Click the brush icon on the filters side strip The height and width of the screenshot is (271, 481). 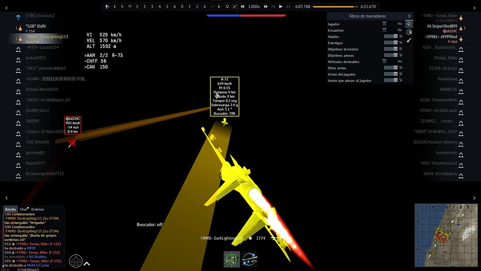(x=408, y=40)
